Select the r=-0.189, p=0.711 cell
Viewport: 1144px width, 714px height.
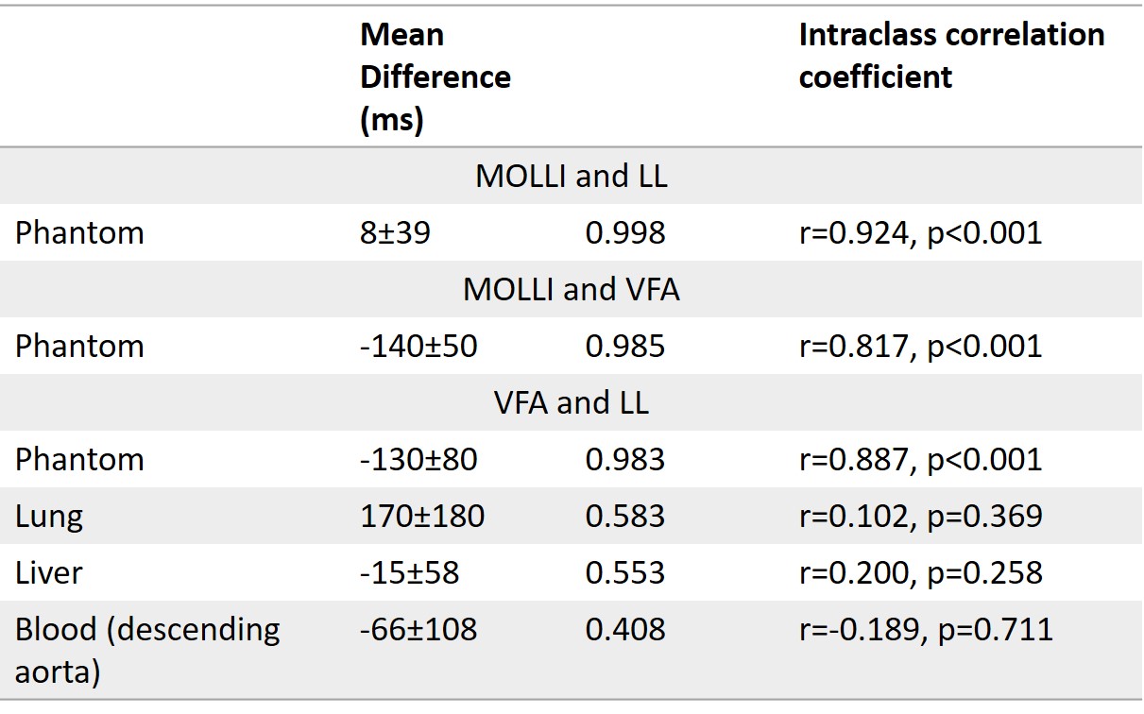point(926,630)
